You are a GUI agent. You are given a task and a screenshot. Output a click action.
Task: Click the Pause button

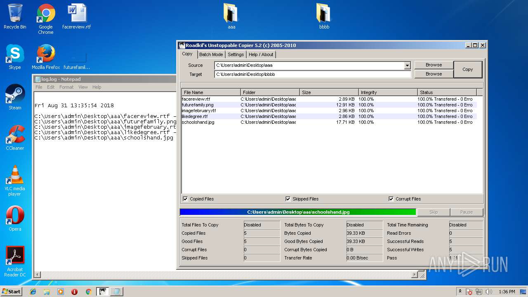tap(467, 212)
